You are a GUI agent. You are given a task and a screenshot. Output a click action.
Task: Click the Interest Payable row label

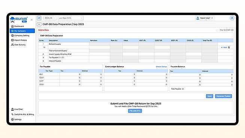55,61
